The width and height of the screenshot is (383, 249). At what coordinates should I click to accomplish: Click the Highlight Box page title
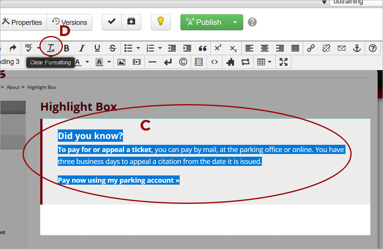coord(79,107)
